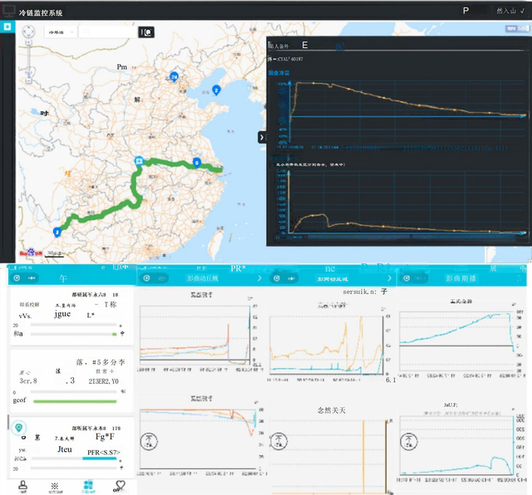Open the more menu in the 彭曲动丘概 header

[x=162, y=278]
